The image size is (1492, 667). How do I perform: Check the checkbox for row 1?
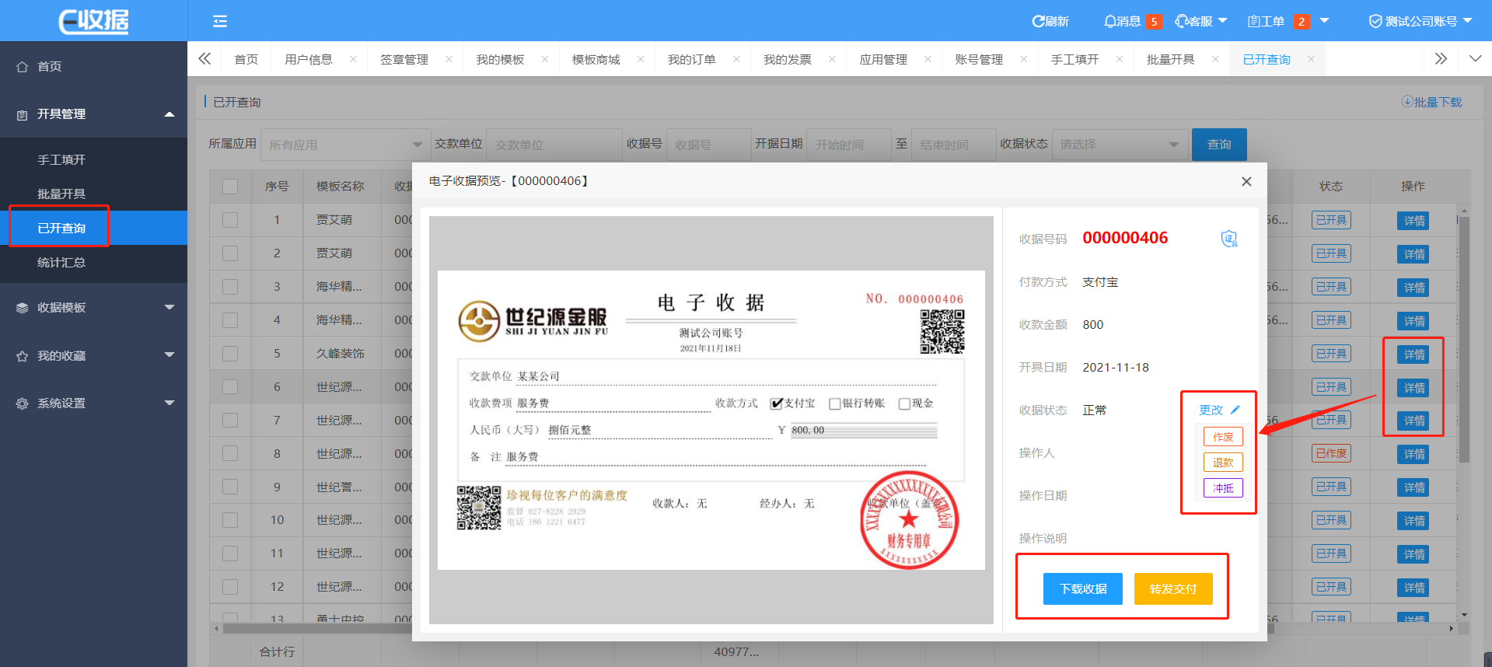click(x=230, y=220)
